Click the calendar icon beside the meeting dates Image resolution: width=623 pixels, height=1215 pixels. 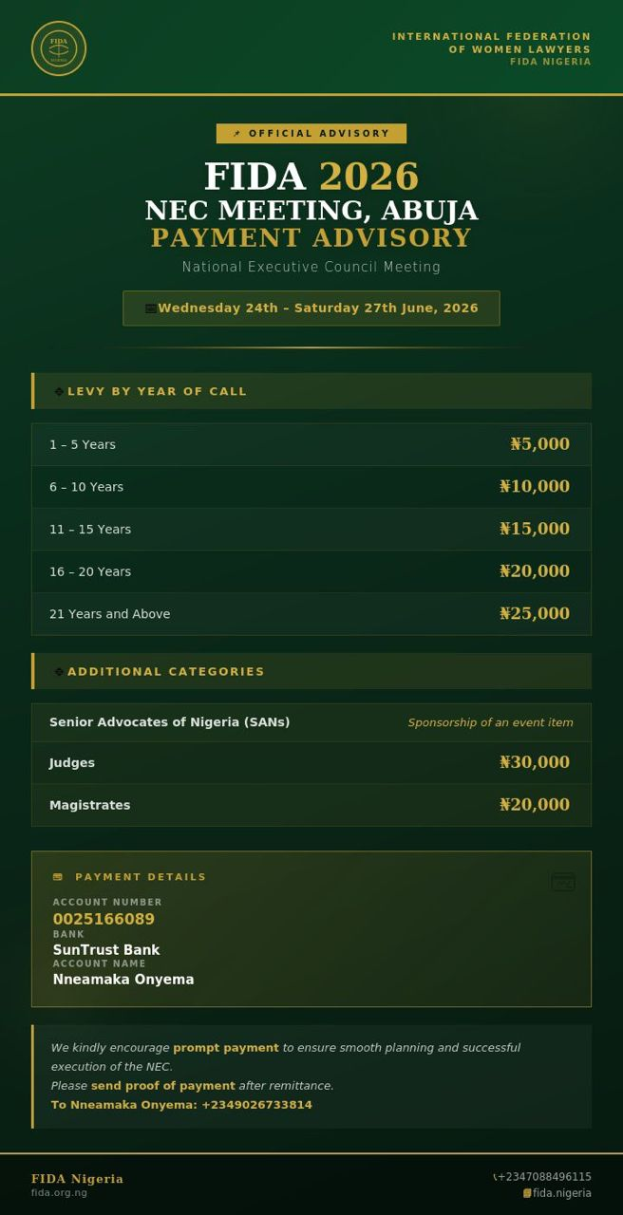coord(150,308)
